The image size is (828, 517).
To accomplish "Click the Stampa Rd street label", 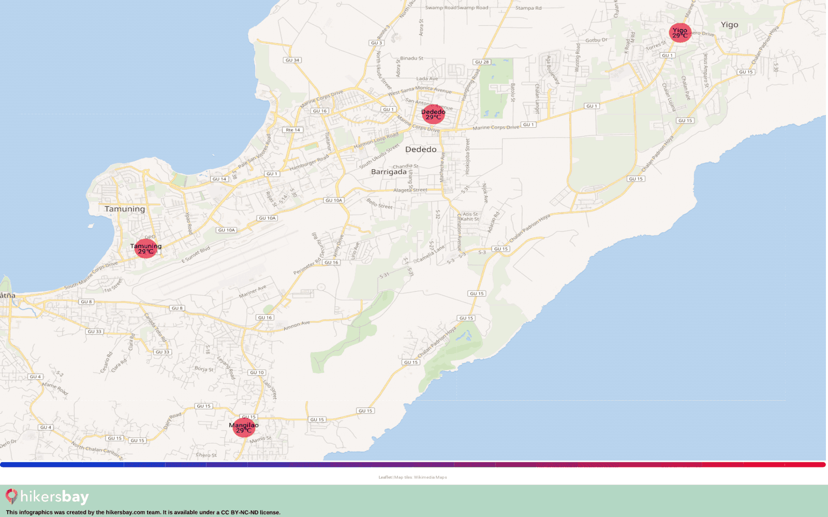I will point(528,8).
